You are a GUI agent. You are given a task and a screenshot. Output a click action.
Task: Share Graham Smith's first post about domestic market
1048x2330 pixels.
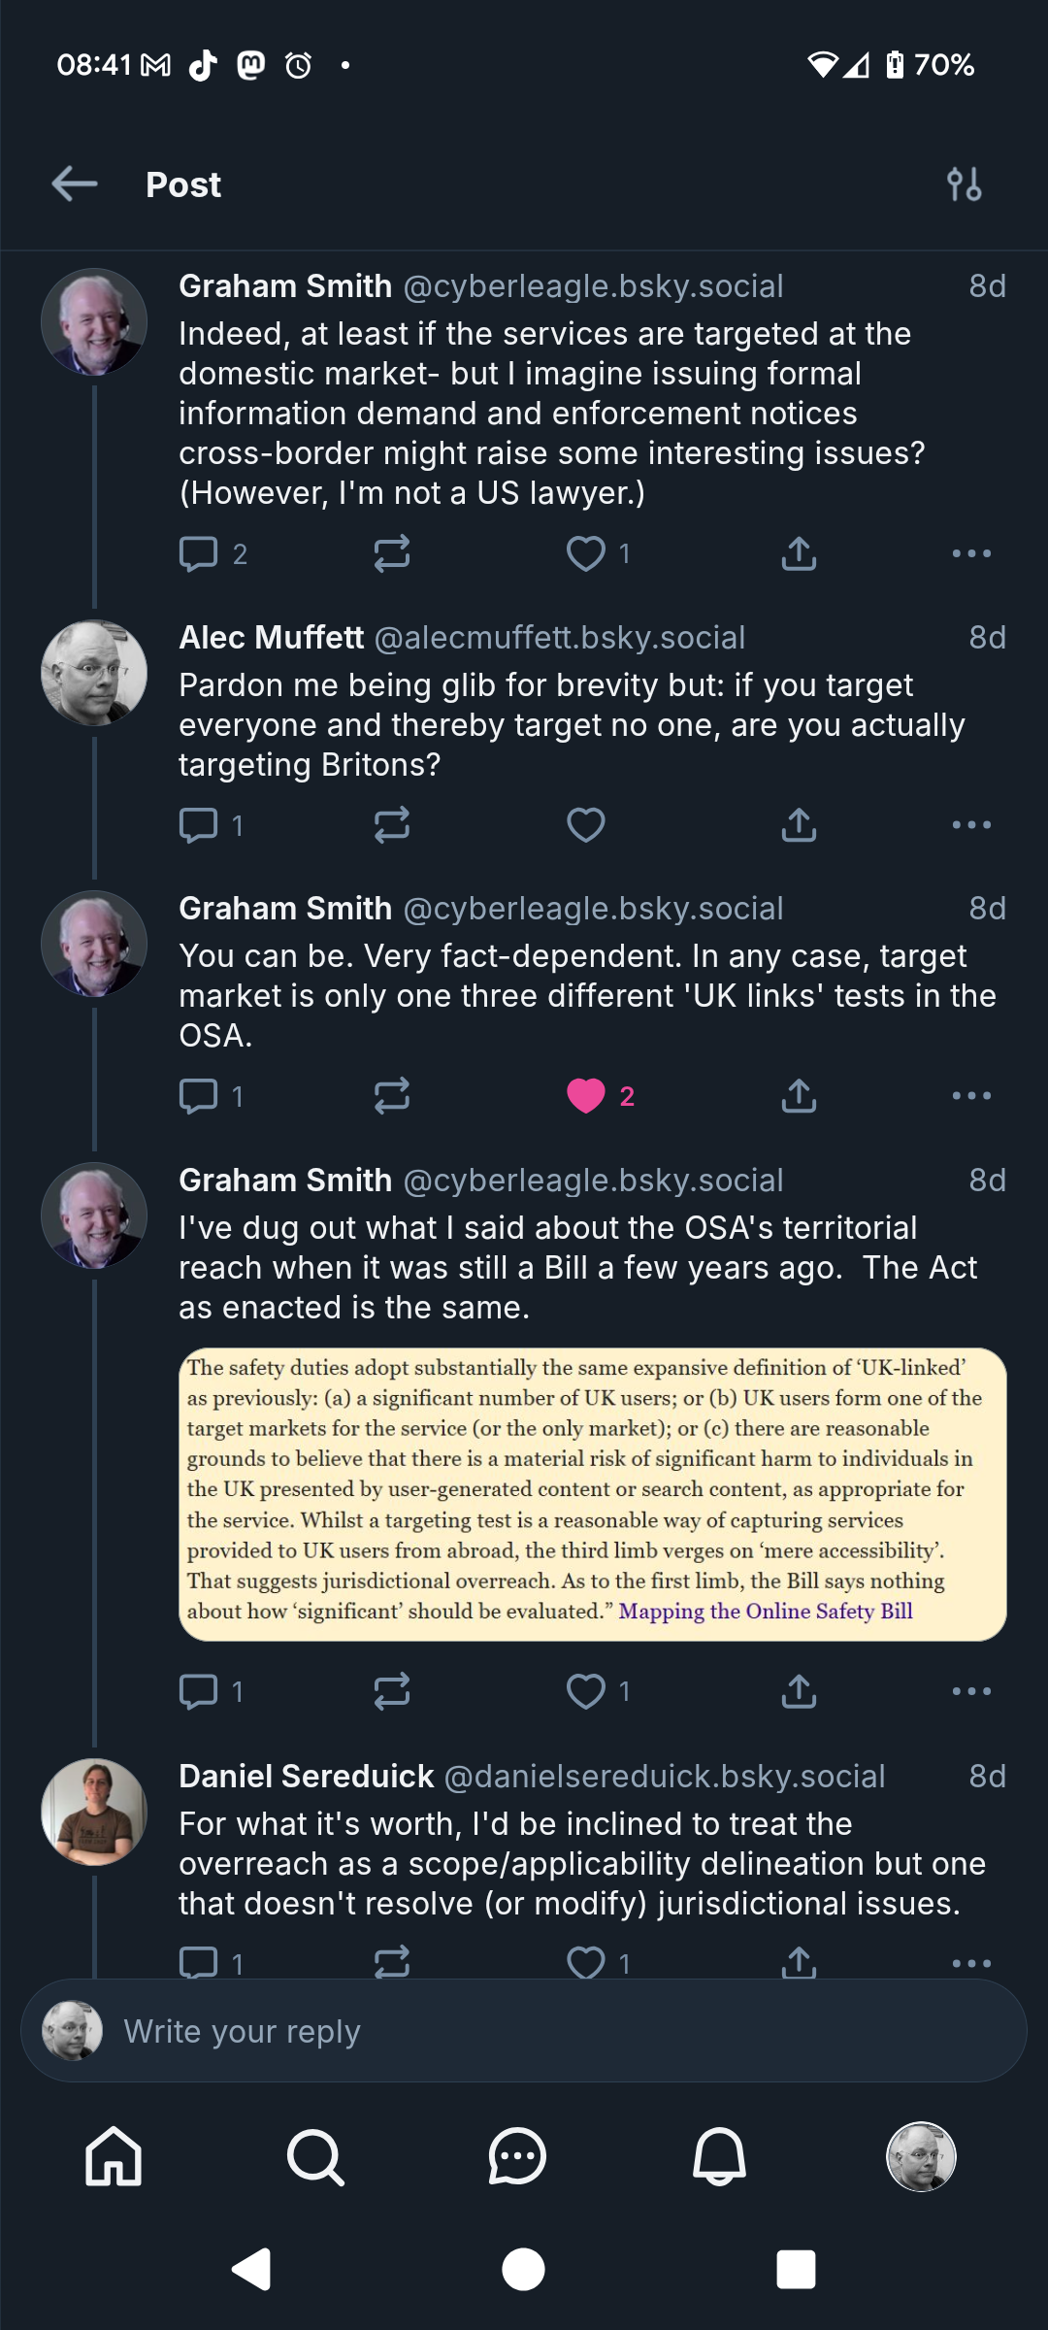coord(799,553)
